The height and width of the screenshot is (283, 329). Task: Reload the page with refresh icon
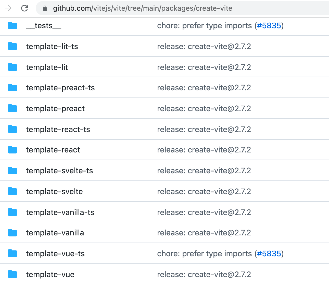pyautogui.click(x=24, y=8)
